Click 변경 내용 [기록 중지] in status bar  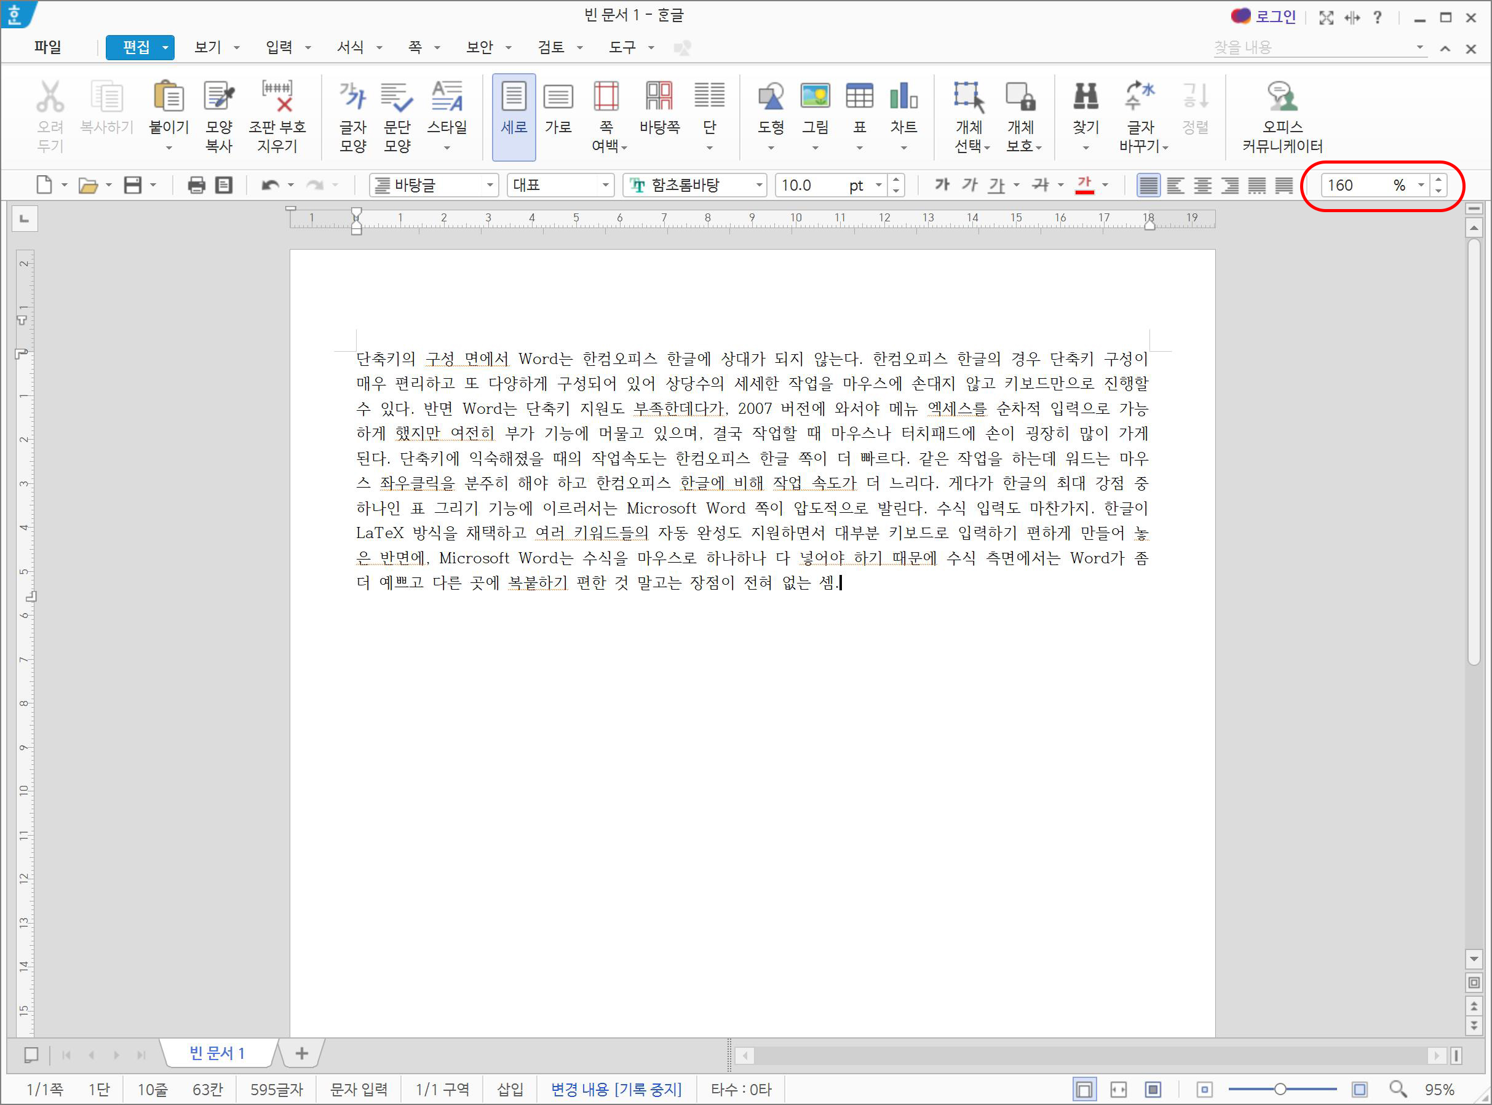616,1089
